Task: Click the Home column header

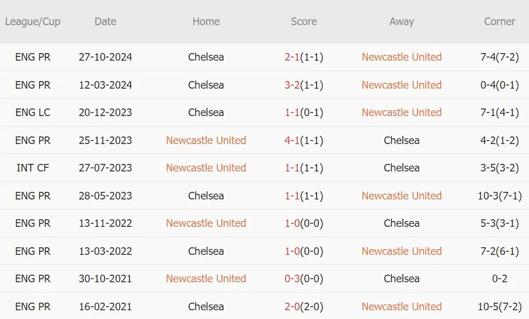Action: coord(206,22)
